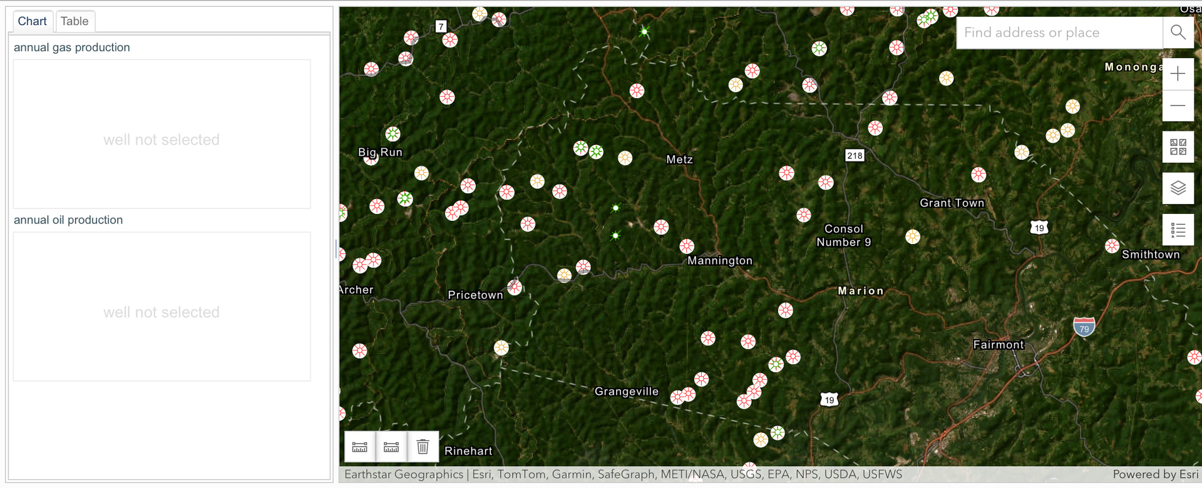
Task: Zoom in with the plus button
Action: (1178, 74)
